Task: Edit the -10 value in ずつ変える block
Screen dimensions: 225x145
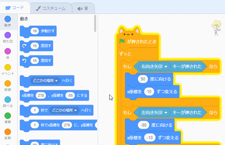Action: coord(150,138)
